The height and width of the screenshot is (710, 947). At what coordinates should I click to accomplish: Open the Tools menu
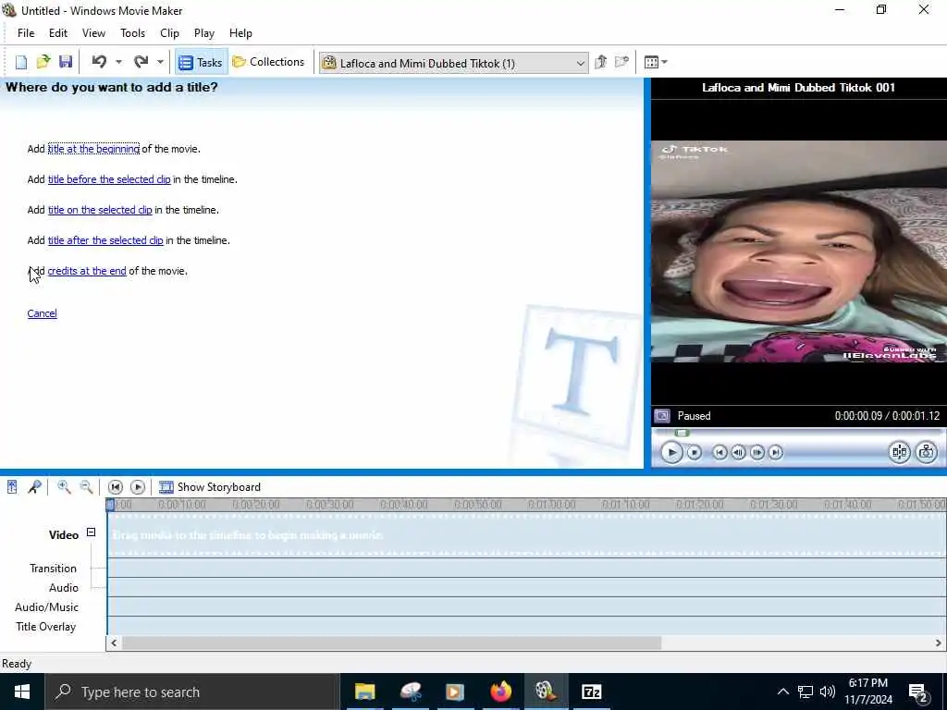pyautogui.click(x=132, y=33)
